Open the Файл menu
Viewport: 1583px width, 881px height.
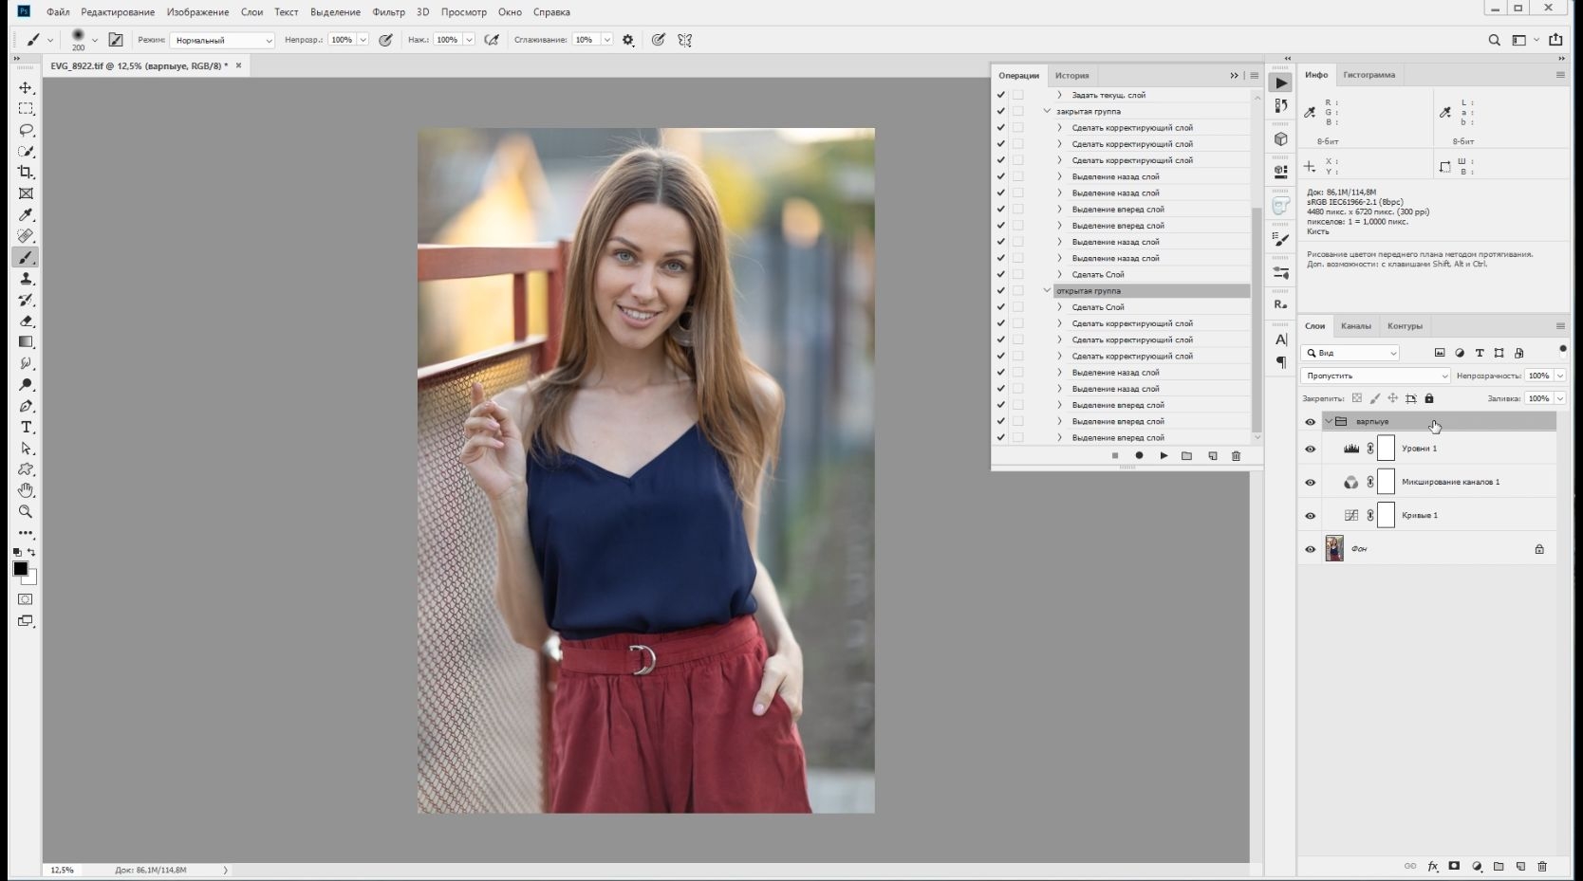(x=58, y=12)
